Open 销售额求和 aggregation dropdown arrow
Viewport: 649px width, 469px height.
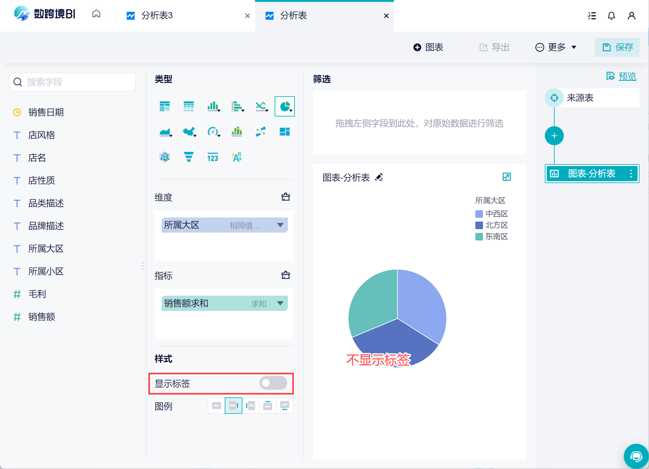click(x=280, y=303)
